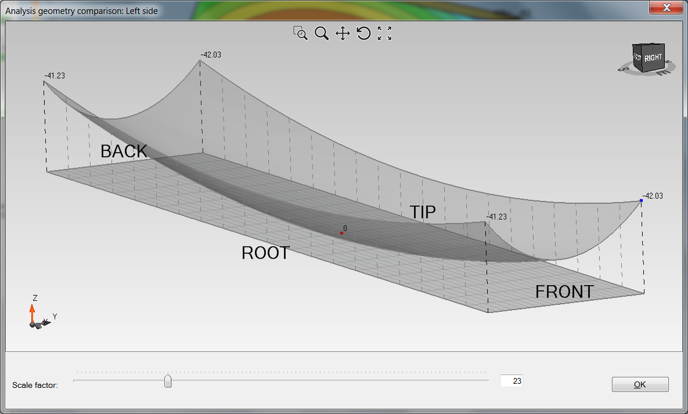This screenshot has width=688, height=414.
Task: Select the pan view arrows tool
Action: [343, 33]
